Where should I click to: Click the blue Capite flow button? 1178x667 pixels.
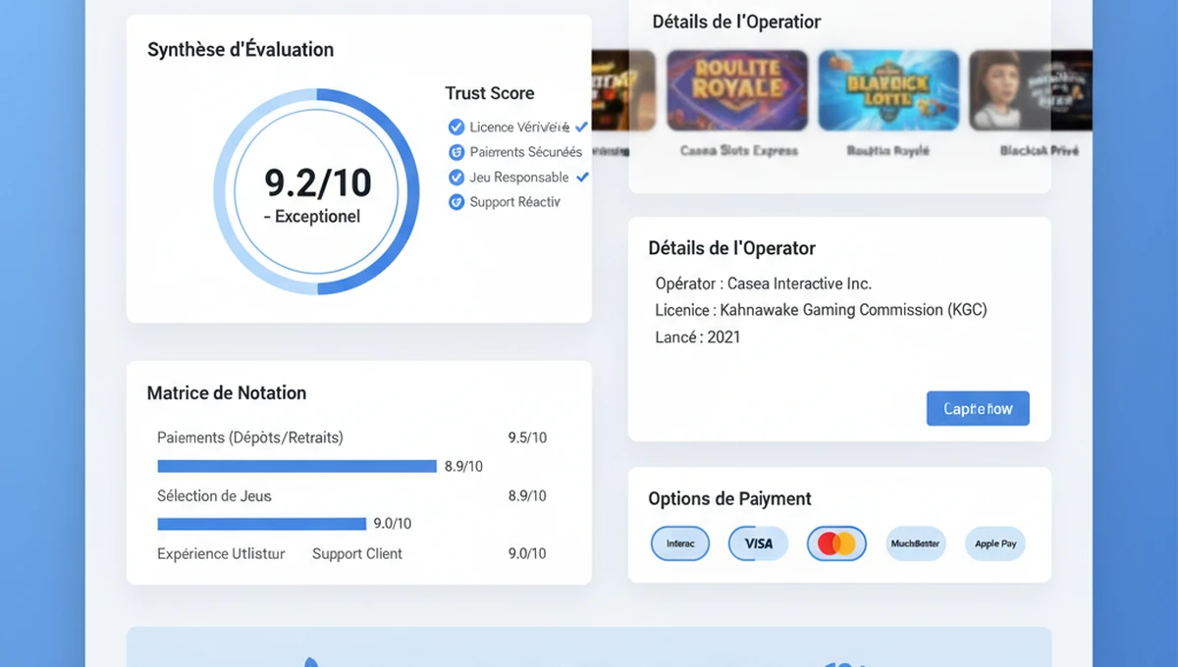coord(978,408)
